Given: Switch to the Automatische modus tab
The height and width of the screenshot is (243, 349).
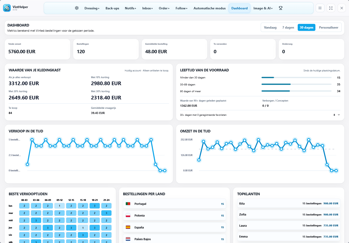Looking at the screenshot, I should click(209, 8).
